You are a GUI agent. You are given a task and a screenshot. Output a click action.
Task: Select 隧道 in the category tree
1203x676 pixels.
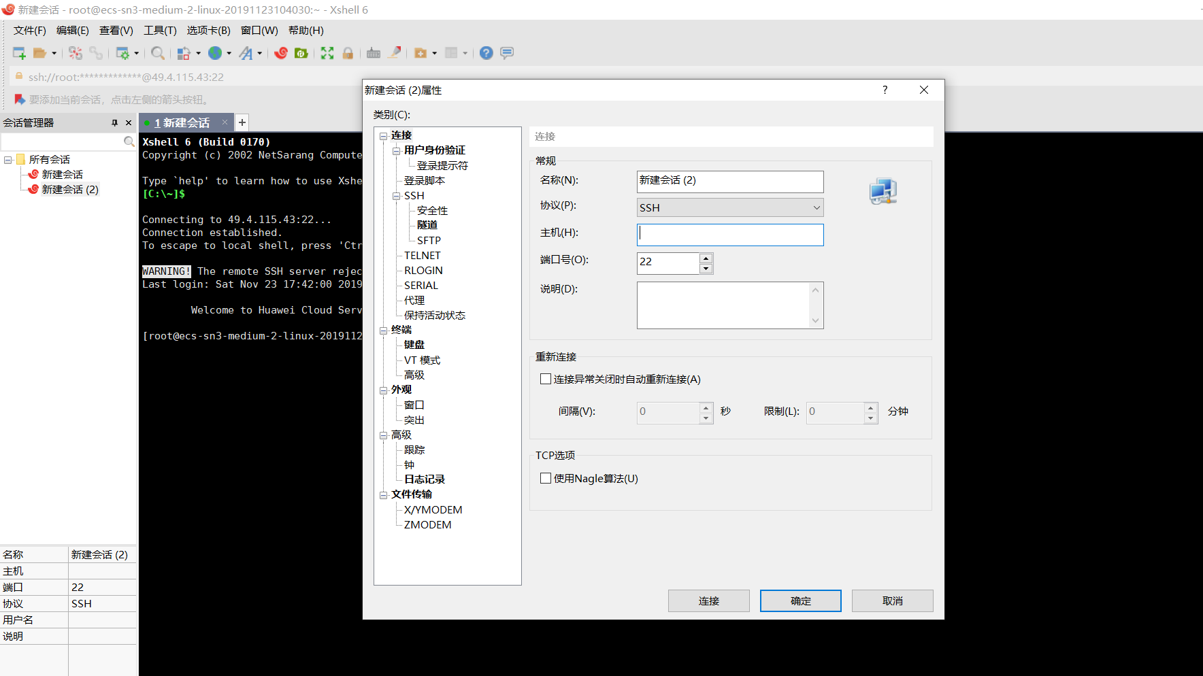[x=427, y=225]
